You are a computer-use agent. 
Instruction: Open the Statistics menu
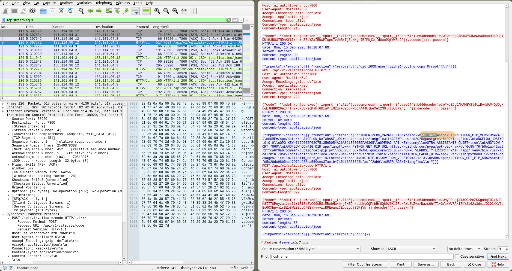[84, 3]
